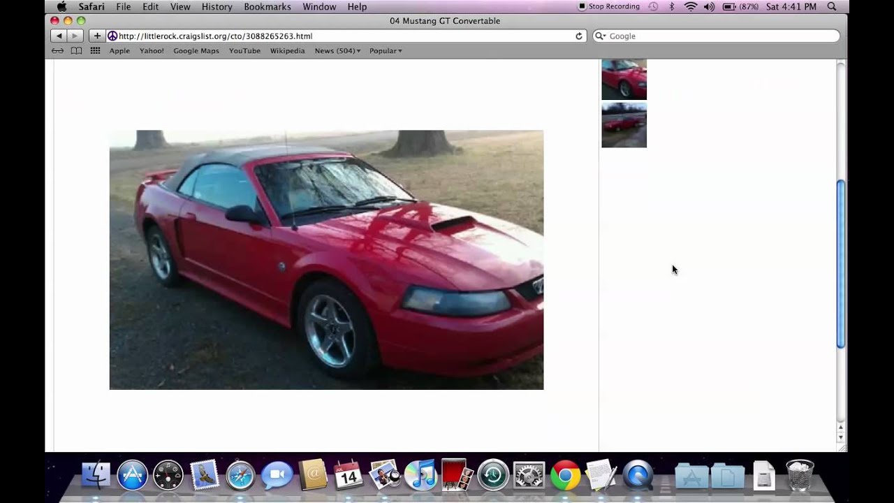Click the scrollbar down arrow at the bottom
Screen dimensions: 894x503
841,437
